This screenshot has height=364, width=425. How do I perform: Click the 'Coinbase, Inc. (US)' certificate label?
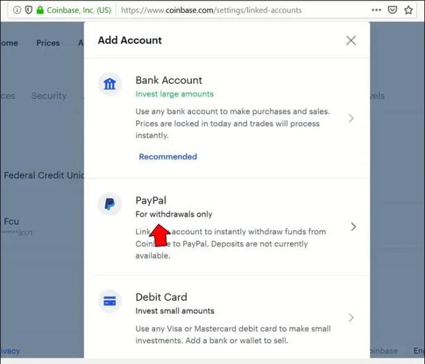tap(79, 10)
